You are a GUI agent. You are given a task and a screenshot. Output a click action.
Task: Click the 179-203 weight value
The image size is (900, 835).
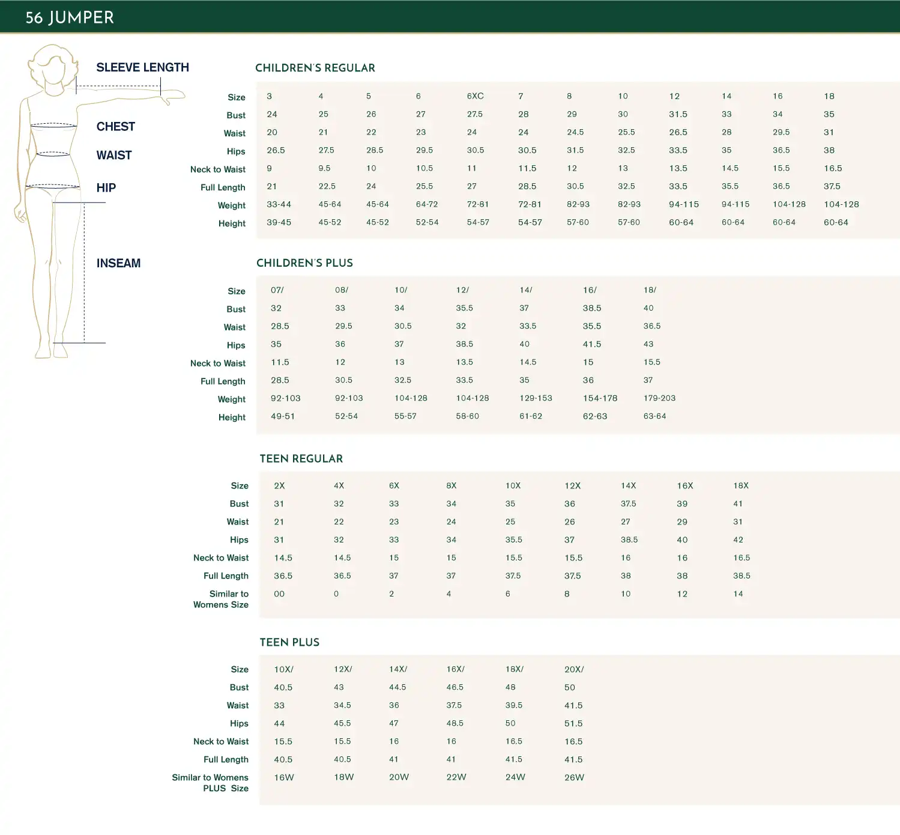click(659, 398)
